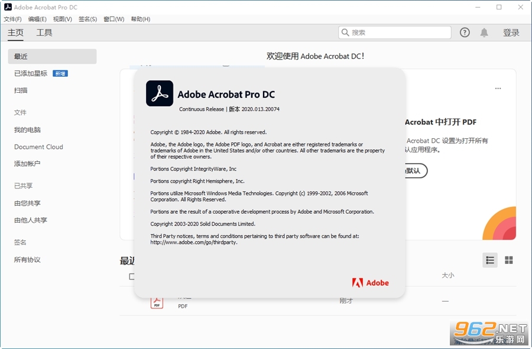The width and height of the screenshot is (532, 349).
Task: Click the Adobe Acrobat Pro DC dialog title
Action: (226, 94)
